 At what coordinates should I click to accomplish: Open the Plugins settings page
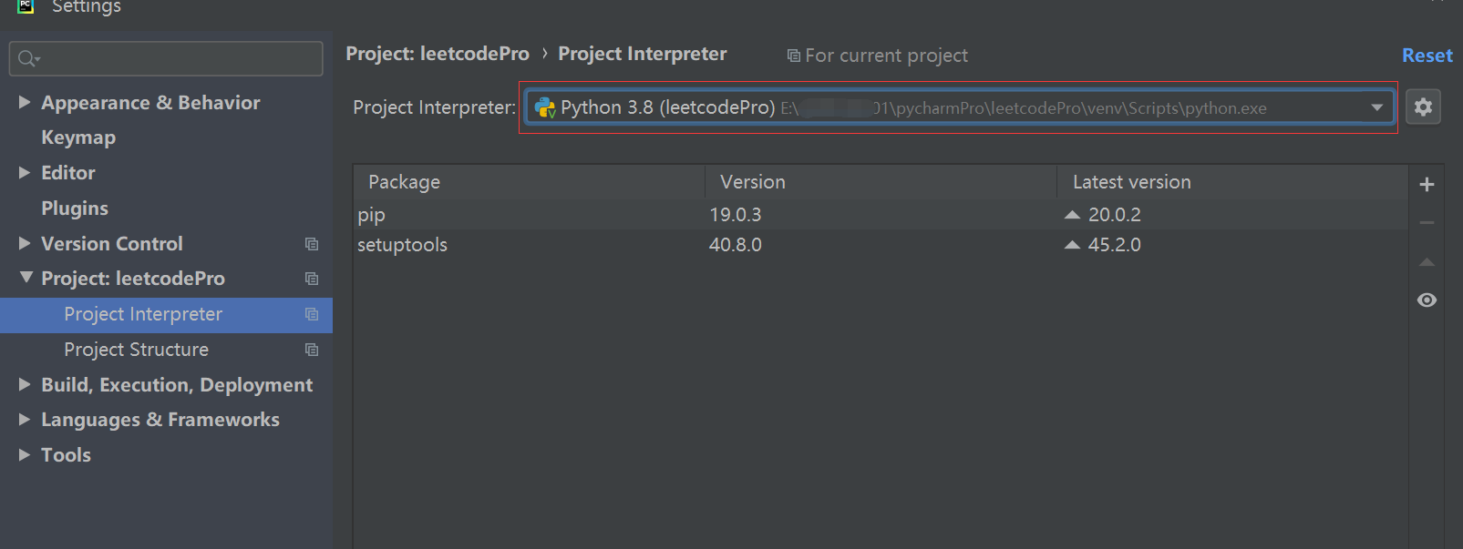(x=75, y=208)
